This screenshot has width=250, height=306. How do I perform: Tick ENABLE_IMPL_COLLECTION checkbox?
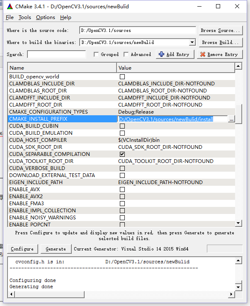122,211
